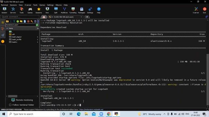This screenshot has width=209, height=117.
Task: Open the View menu in menu bar
Action: click(x=21, y=5)
